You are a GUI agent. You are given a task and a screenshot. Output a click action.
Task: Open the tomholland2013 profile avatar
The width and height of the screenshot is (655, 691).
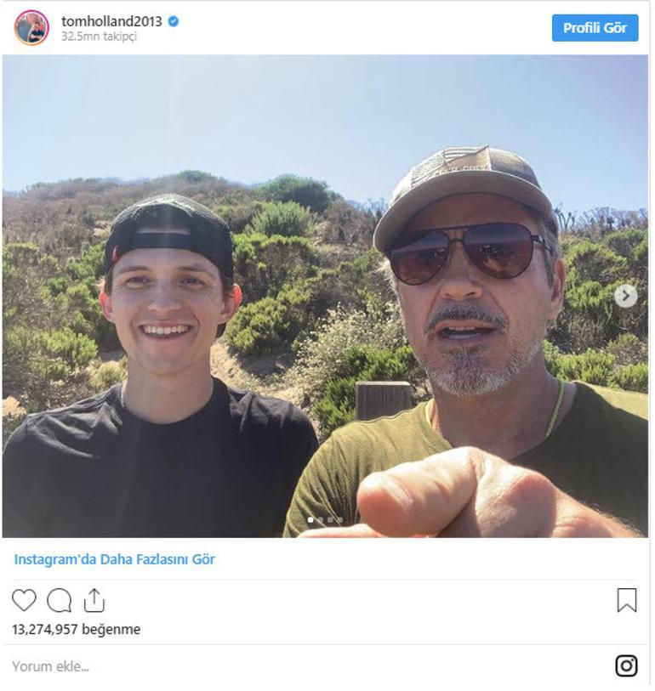click(31, 28)
